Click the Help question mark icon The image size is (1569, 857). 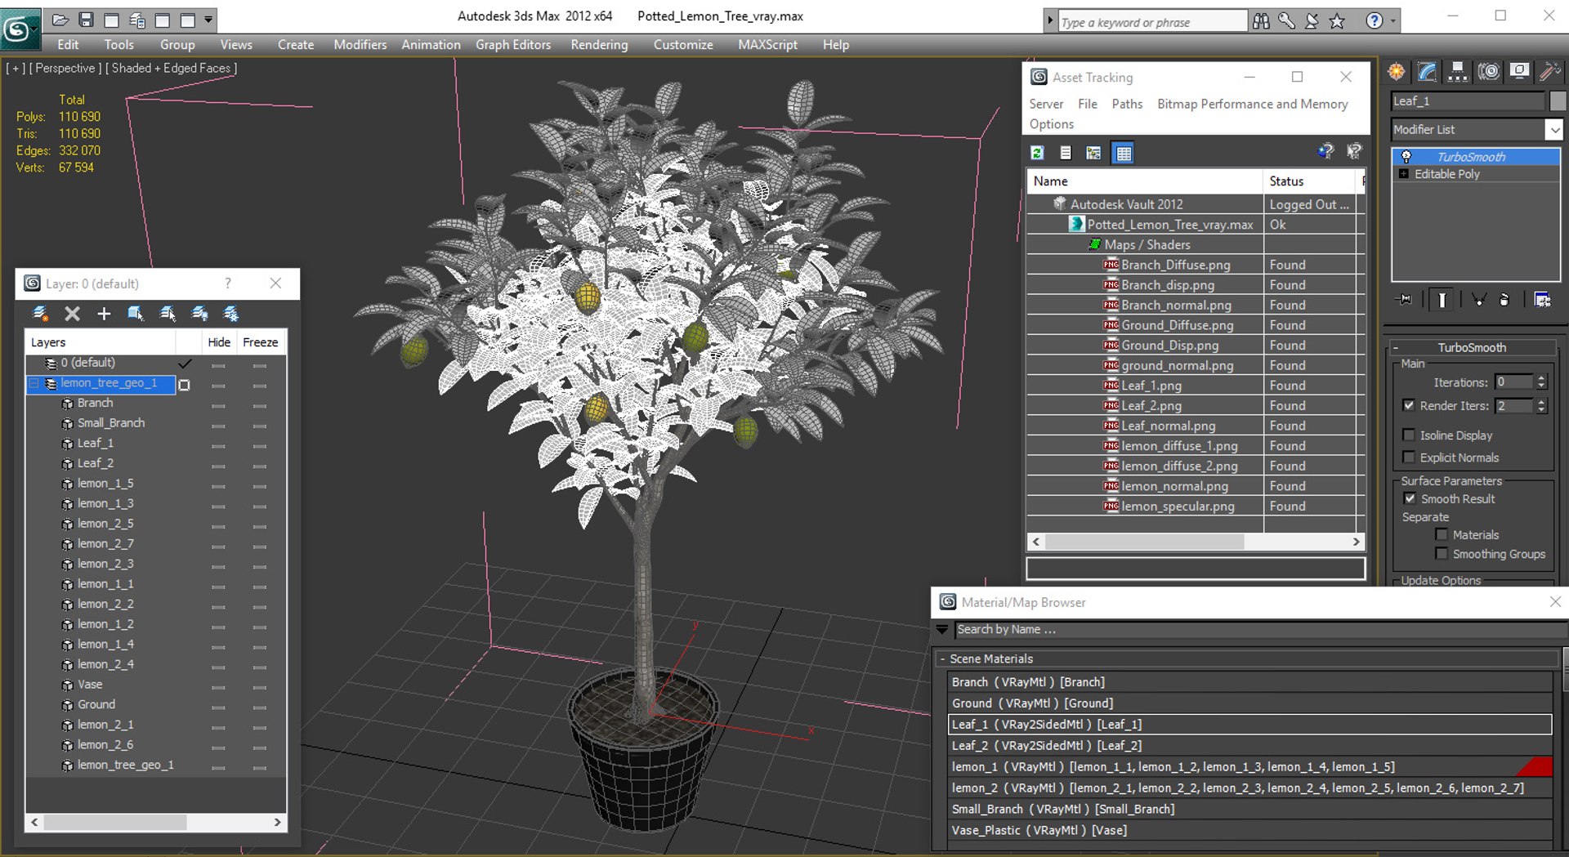[1375, 21]
